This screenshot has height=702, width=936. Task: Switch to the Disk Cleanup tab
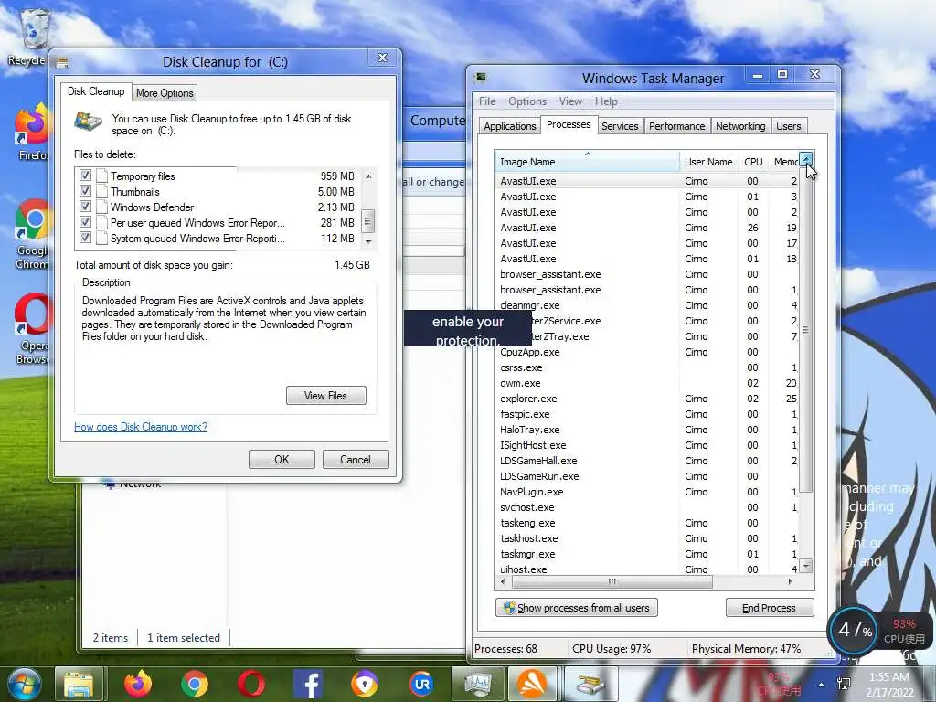tap(95, 91)
